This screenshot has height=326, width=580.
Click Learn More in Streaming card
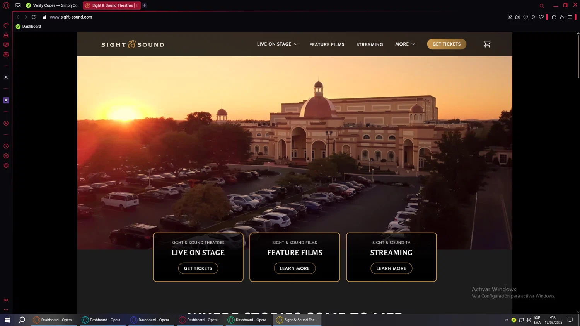point(391,268)
